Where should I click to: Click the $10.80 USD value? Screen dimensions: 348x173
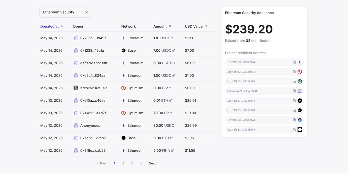[191, 113]
